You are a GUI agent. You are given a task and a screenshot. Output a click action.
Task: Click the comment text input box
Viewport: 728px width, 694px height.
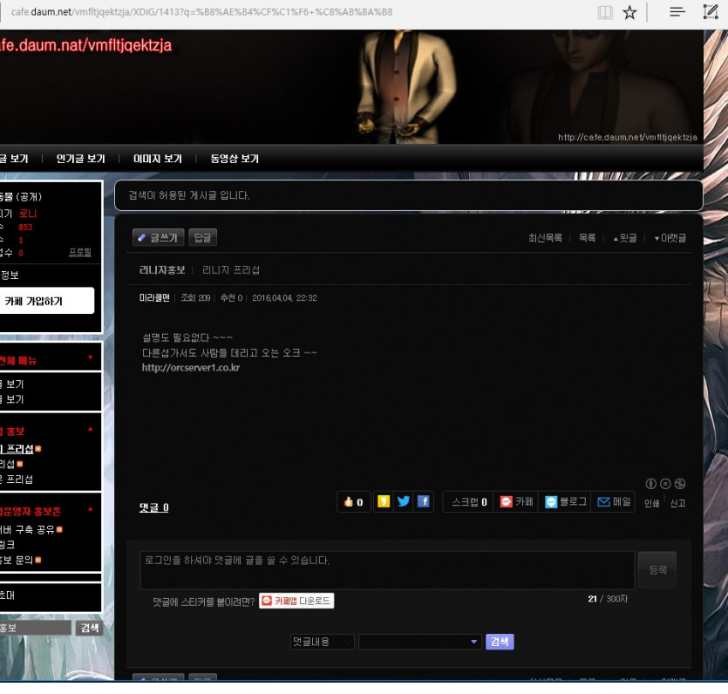click(x=387, y=569)
